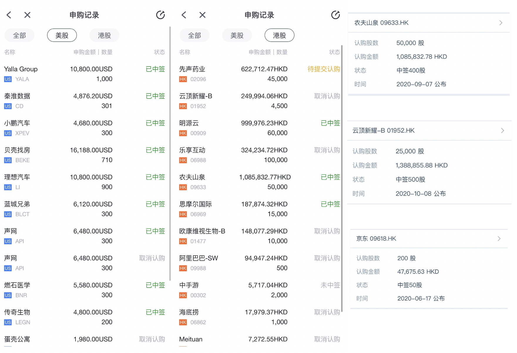Select the 港股 tab in left panel
517x353 pixels.
click(104, 35)
